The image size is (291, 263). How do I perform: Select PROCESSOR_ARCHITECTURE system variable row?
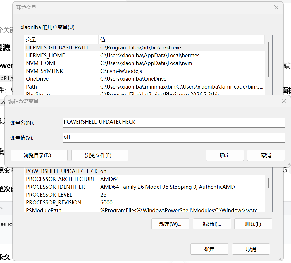coord(144,179)
